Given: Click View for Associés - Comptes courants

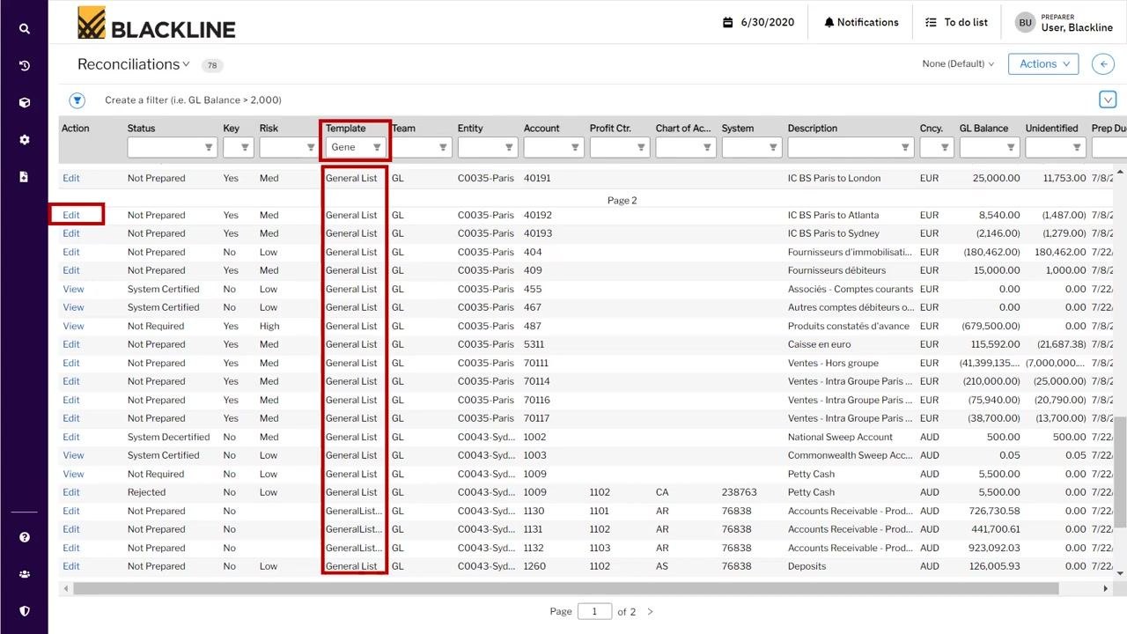Looking at the screenshot, I should coord(73,289).
